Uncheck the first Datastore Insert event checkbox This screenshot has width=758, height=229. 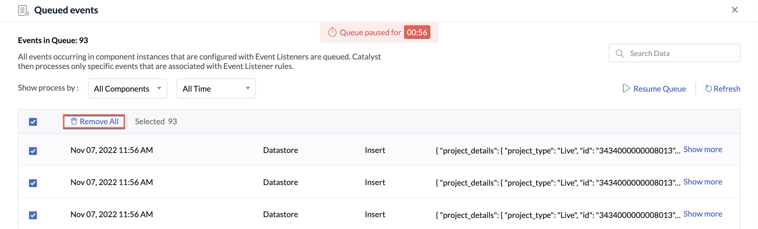tap(33, 151)
